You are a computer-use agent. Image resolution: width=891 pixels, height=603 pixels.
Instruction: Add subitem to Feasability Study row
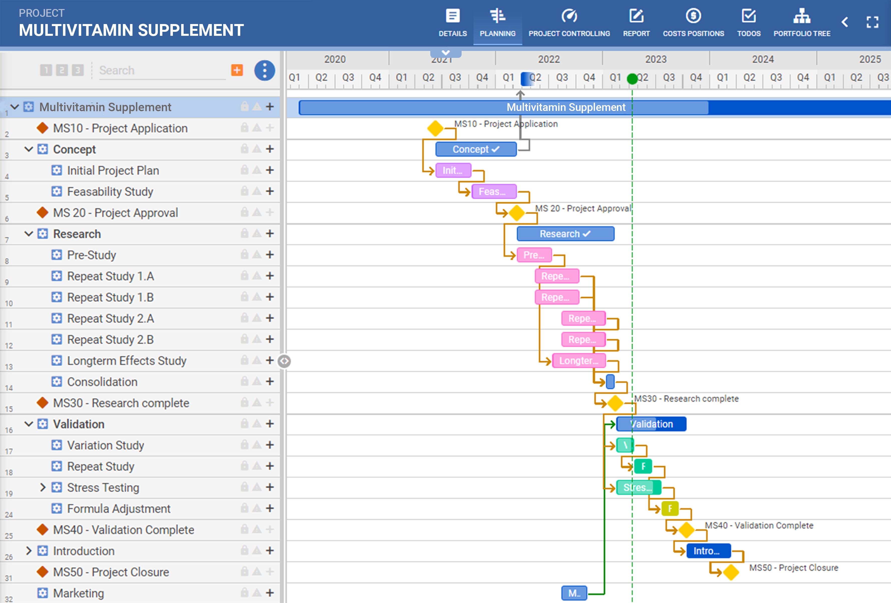click(x=270, y=191)
